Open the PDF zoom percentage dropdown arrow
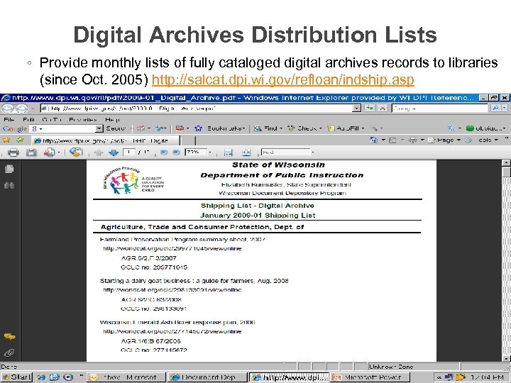 [x=210, y=152]
